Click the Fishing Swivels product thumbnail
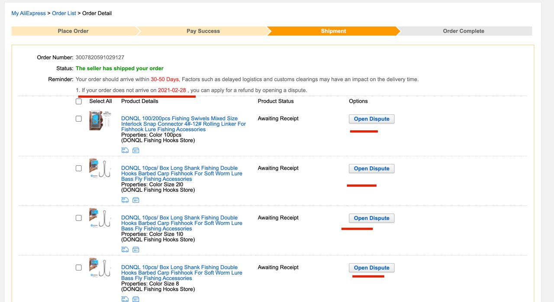 coord(100,121)
